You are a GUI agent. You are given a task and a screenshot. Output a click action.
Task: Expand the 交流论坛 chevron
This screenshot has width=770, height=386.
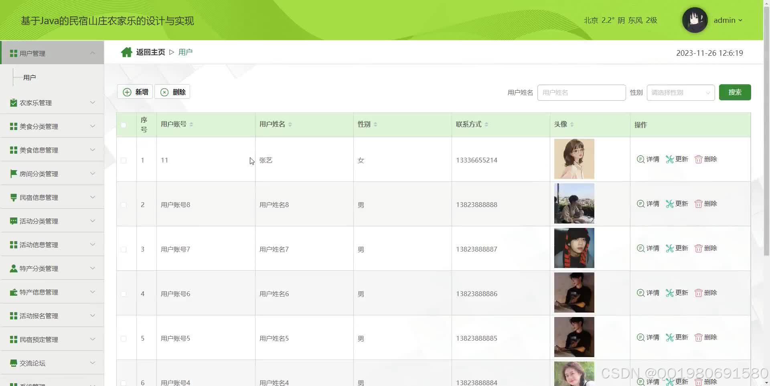coord(93,363)
